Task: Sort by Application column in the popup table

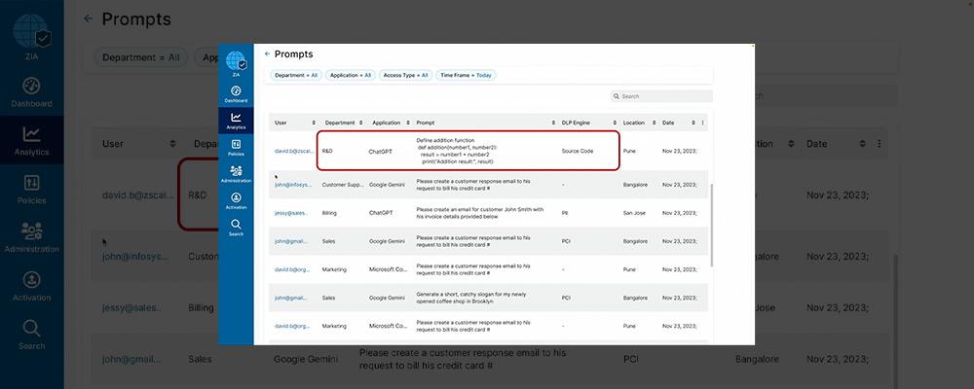Action: pyautogui.click(x=408, y=123)
